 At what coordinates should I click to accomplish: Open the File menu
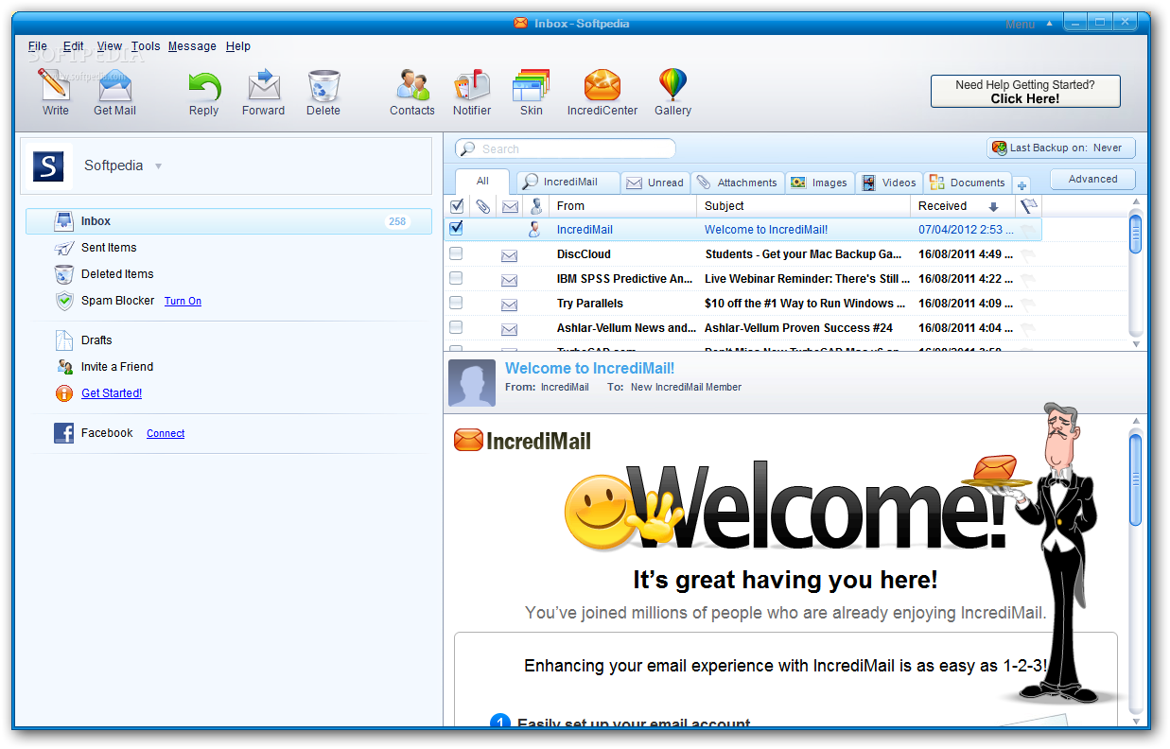38,46
